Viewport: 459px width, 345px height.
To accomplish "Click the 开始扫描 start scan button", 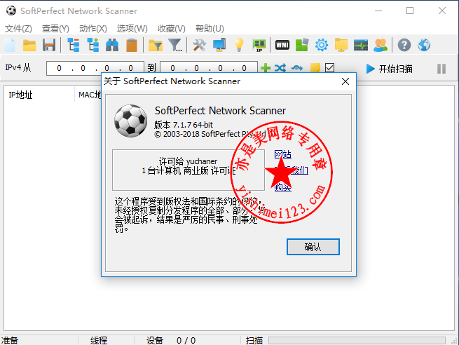I will [x=390, y=69].
